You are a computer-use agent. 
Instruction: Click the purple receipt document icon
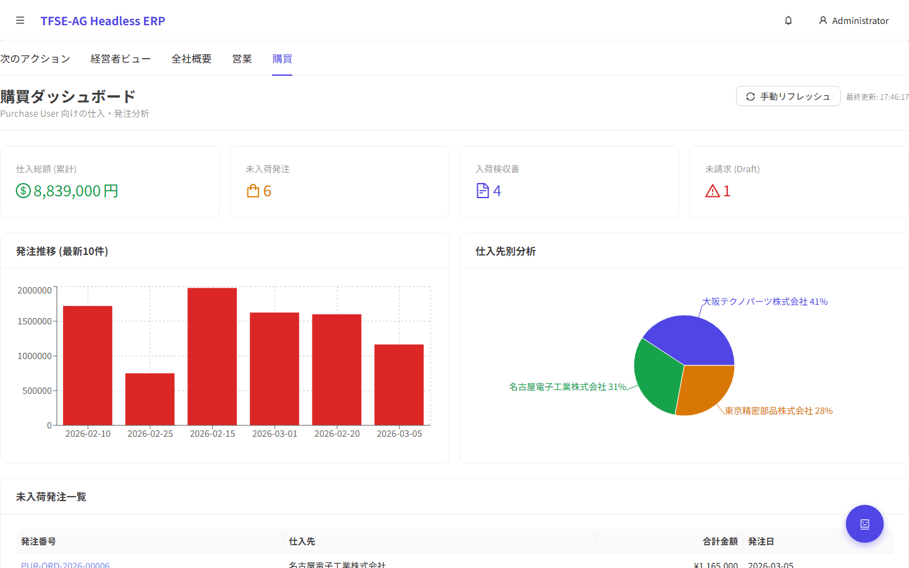(x=483, y=191)
